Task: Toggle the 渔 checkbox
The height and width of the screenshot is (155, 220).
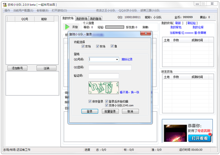Action: click(112, 46)
